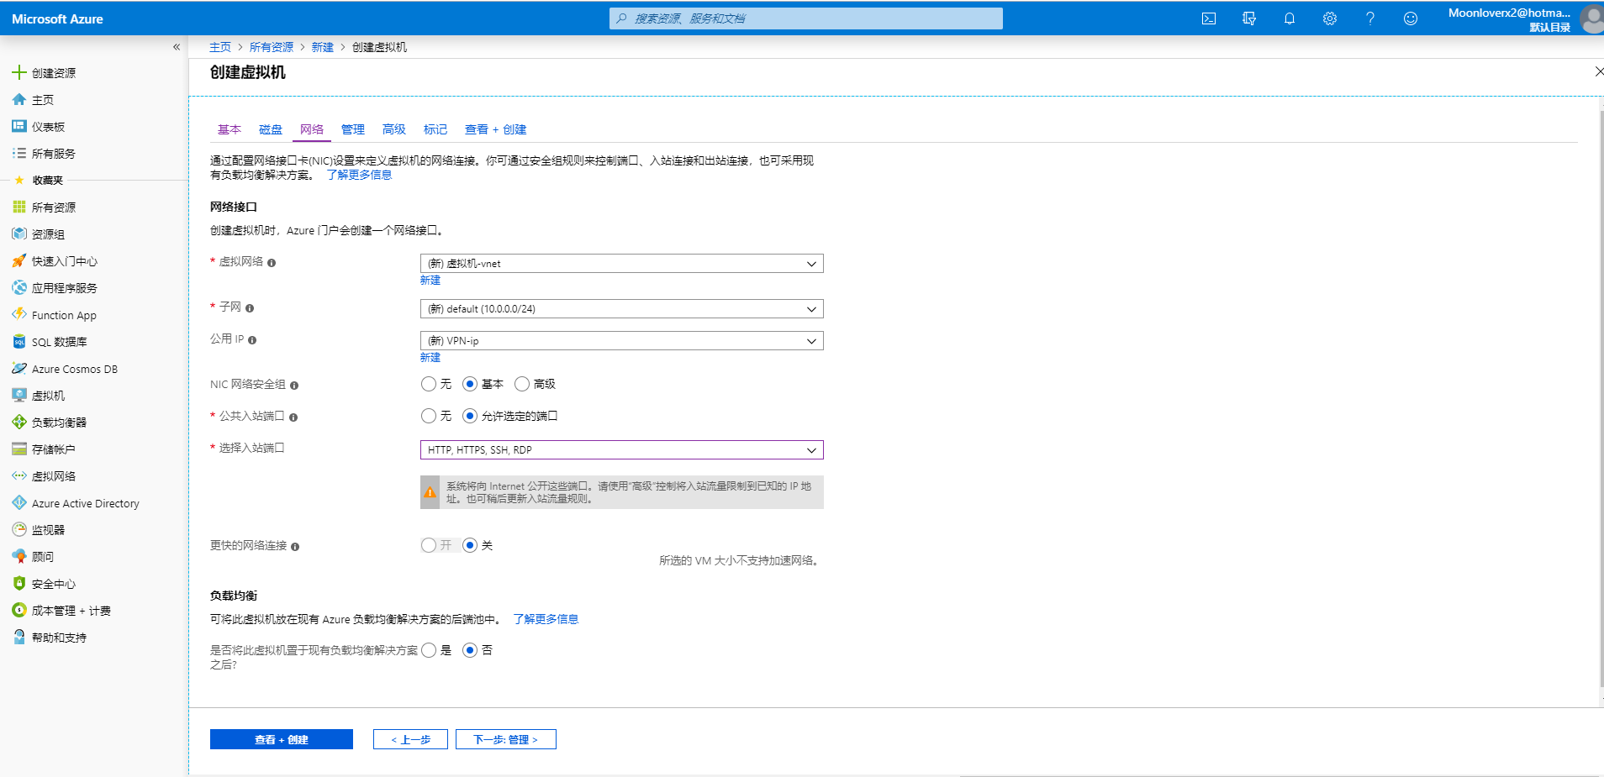This screenshot has height=777, width=1604.
Task: Open 成本管理 + 计费 icon
Action: pos(19,611)
